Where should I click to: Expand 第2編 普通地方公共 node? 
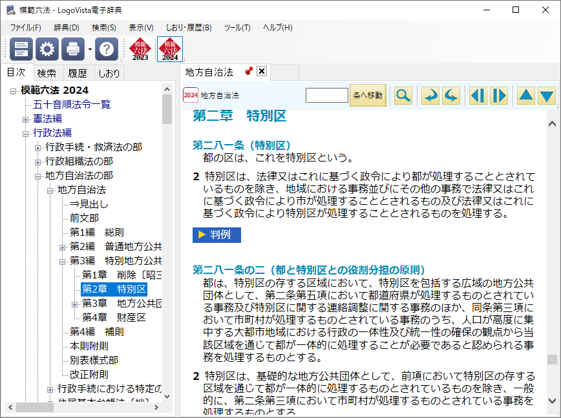click(x=62, y=247)
